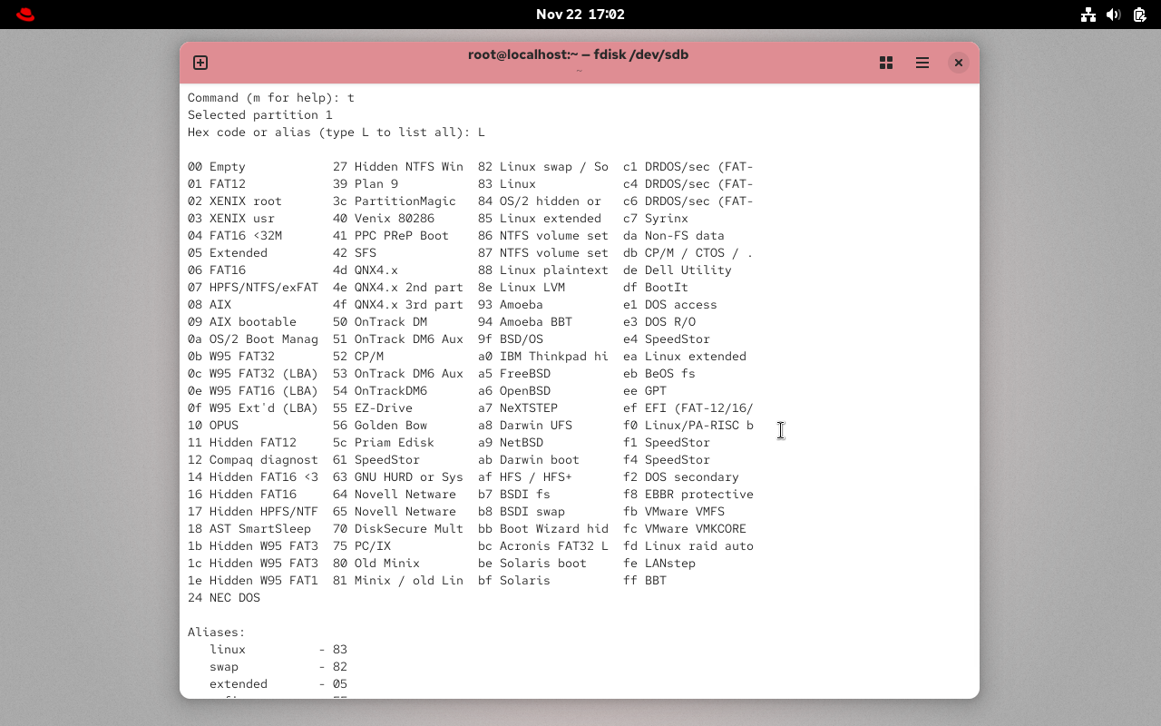Click the Hex code prompt line
Image resolution: width=1161 pixels, height=726 pixels.
335,132
